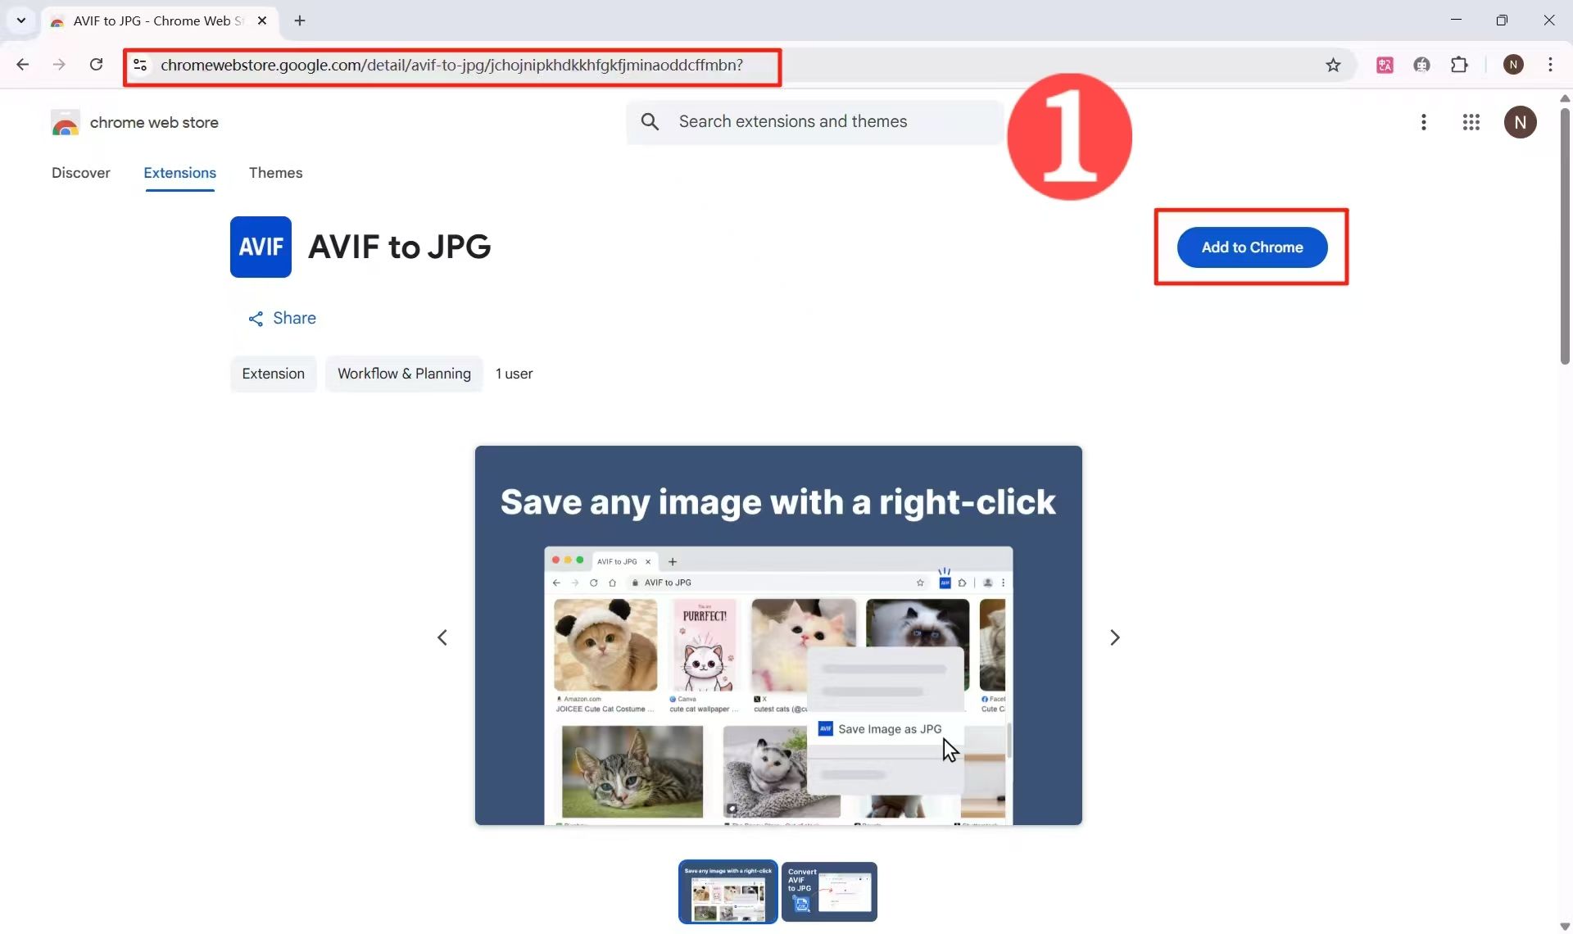Focus the Search extensions and themes field
Screen dimensions: 1573x934
pyautogui.click(x=814, y=122)
